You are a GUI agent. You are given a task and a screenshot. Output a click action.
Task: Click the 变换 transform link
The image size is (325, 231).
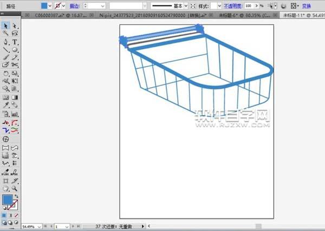[307, 5]
